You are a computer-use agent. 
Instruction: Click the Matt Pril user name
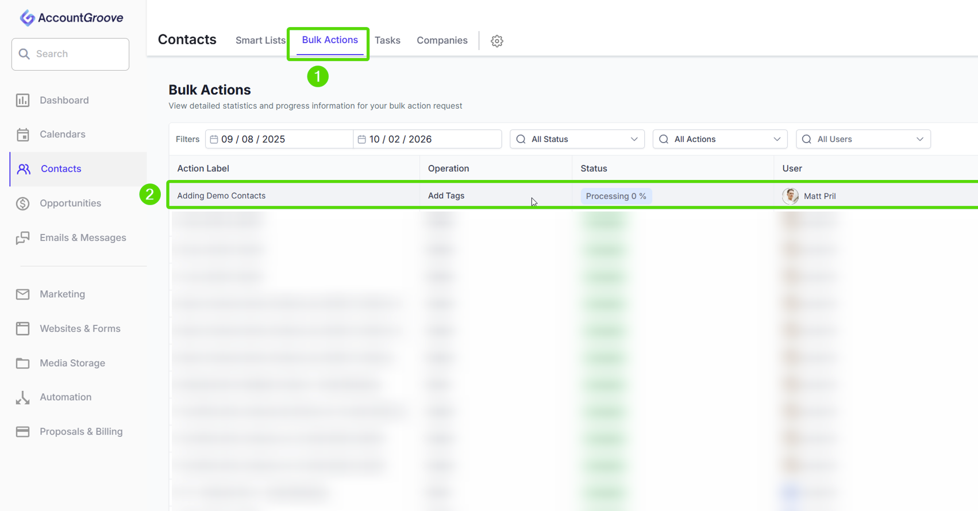click(819, 196)
